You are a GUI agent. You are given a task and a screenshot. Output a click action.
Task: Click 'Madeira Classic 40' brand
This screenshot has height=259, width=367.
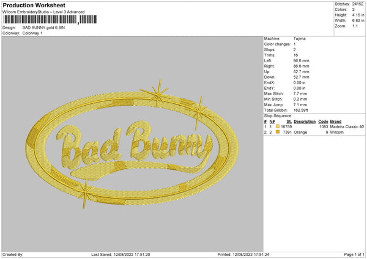pyautogui.click(x=347, y=126)
